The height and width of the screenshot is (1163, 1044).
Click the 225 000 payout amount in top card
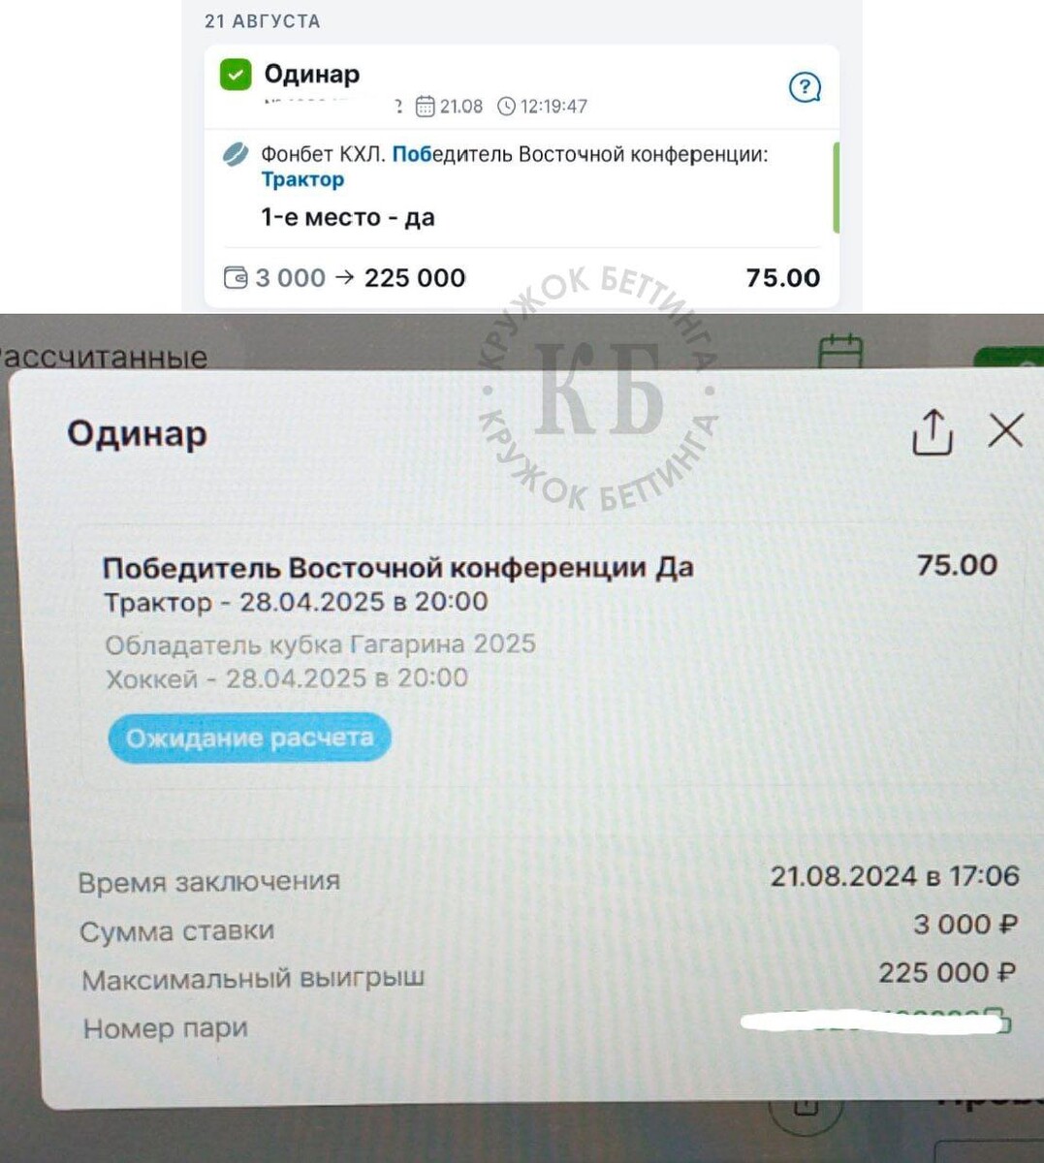(415, 278)
